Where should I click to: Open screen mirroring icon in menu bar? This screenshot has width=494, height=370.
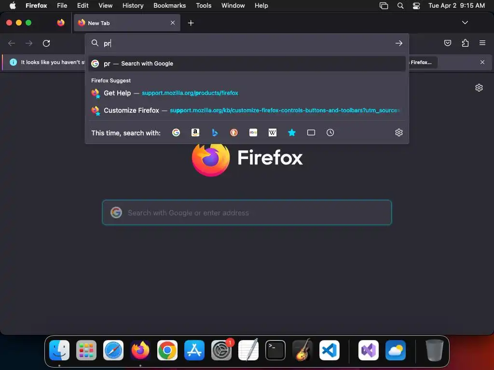pos(384,6)
